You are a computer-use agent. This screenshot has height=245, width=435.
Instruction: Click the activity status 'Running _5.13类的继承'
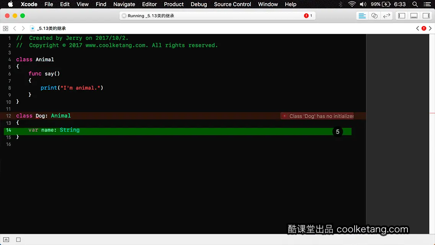point(150,16)
